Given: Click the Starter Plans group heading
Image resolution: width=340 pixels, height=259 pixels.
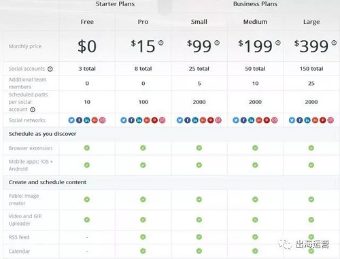Looking at the screenshot, I should click(x=115, y=4).
